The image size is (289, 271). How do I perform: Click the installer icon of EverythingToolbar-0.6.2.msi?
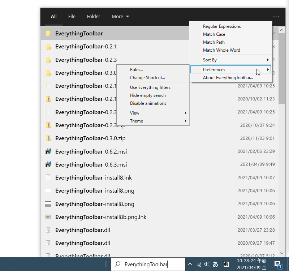click(x=48, y=151)
